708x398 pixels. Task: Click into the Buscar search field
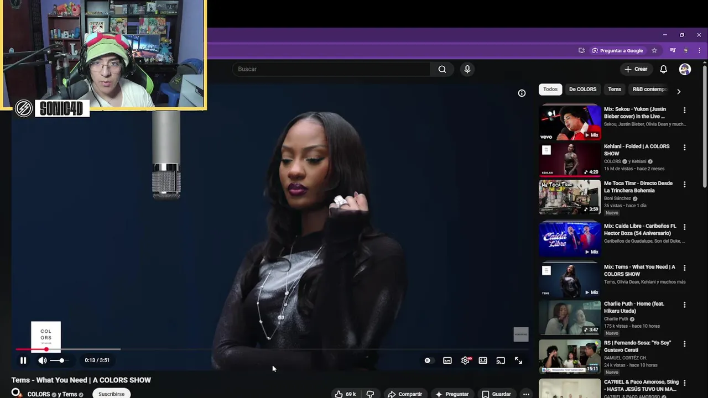(331, 69)
